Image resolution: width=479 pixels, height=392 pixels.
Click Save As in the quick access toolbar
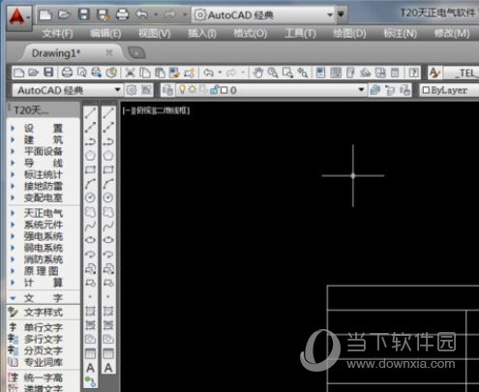103,15
